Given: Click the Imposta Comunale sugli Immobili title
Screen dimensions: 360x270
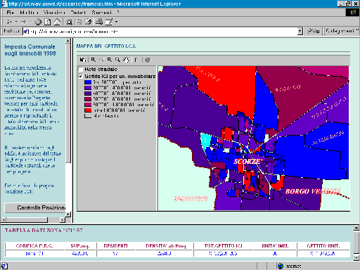Looking at the screenshot, I should (30, 50).
